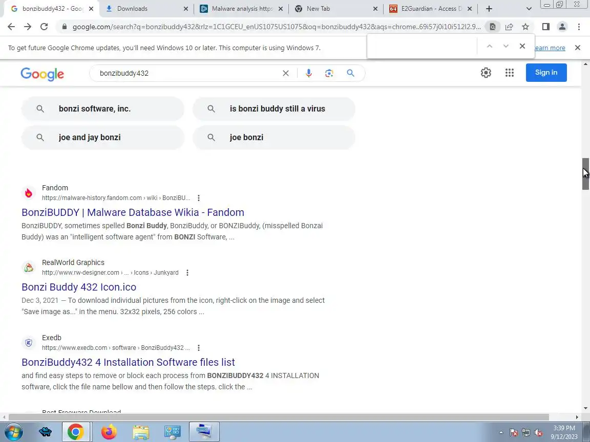Search related 'joe bonzi'
590x442 pixels.
point(274,137)
